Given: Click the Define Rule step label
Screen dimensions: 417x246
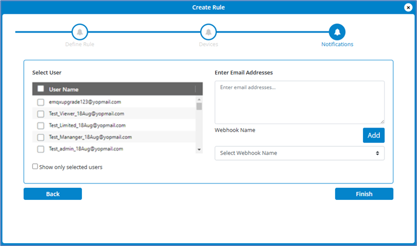Looking at the screenshot, I should click(80, 44).
